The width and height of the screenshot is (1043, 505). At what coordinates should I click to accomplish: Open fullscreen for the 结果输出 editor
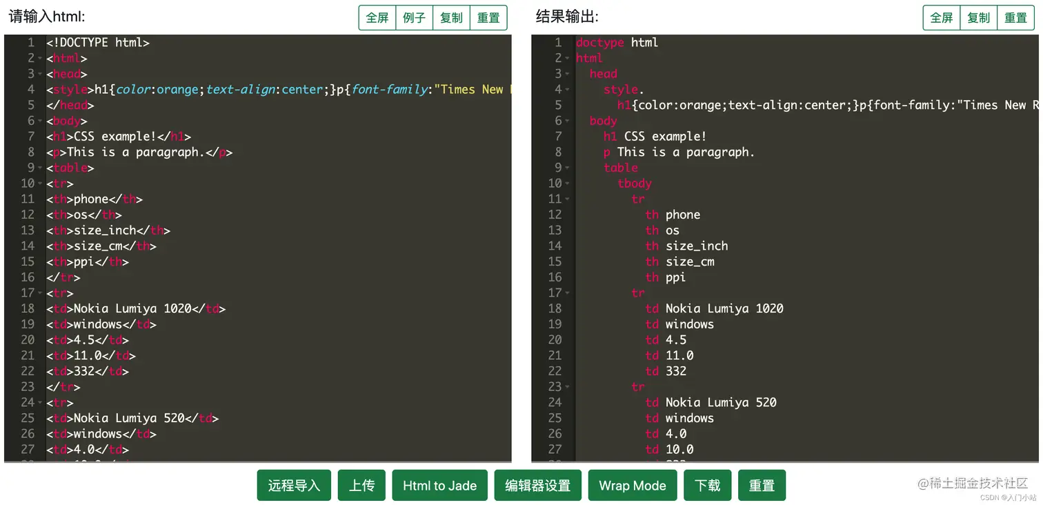(942, 18)
